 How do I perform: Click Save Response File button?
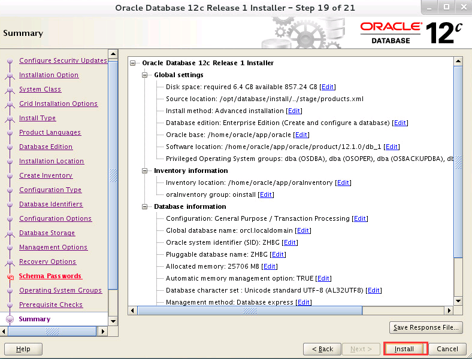(x=426, y=327)
